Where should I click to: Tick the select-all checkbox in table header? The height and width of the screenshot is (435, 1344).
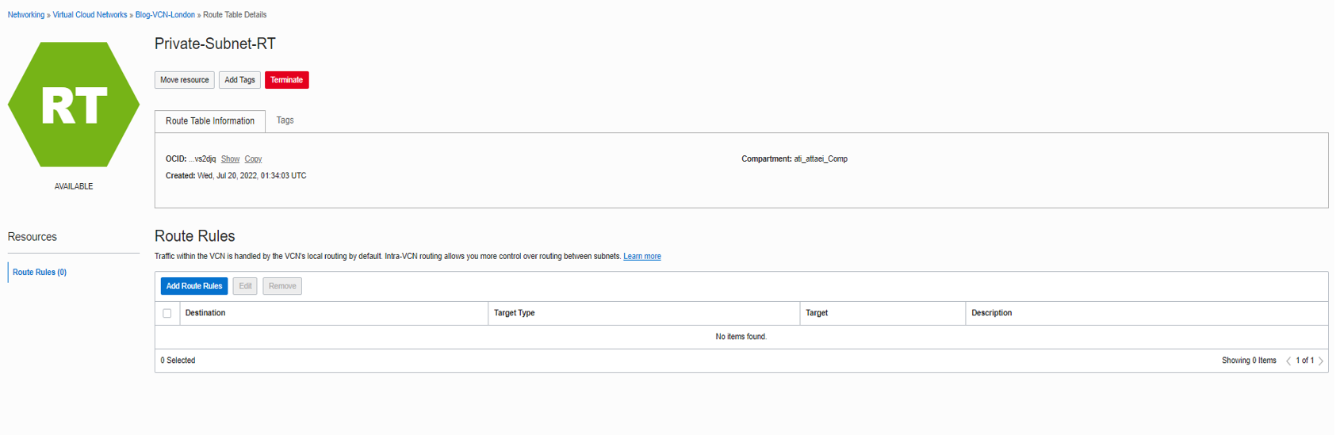(x=167, y=313)
